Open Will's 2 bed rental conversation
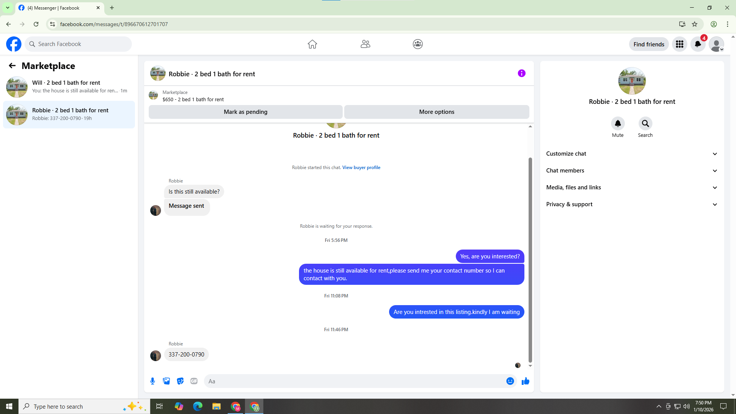 coord(69,87)
